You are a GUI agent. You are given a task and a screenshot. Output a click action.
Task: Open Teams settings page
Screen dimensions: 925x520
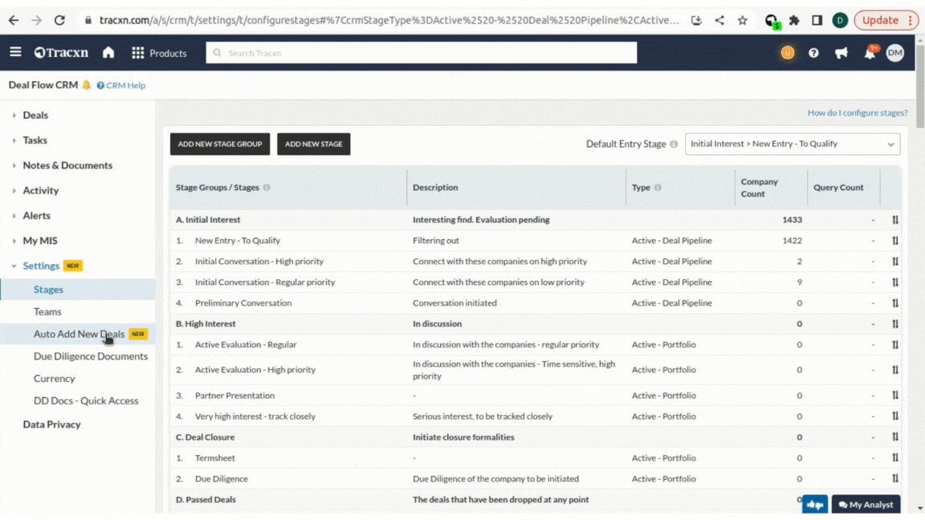[47, 311]
